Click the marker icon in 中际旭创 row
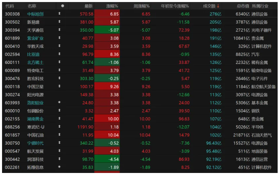The image size is (279, 175). [59, 14]
